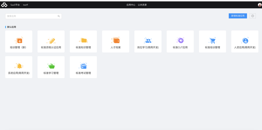Click the 人资应用(商用开发) label
262x130 pixels.
(245, 47)
